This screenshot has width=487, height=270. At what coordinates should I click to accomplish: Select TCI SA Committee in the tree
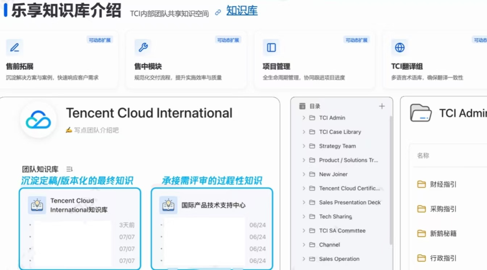point(342,231)
